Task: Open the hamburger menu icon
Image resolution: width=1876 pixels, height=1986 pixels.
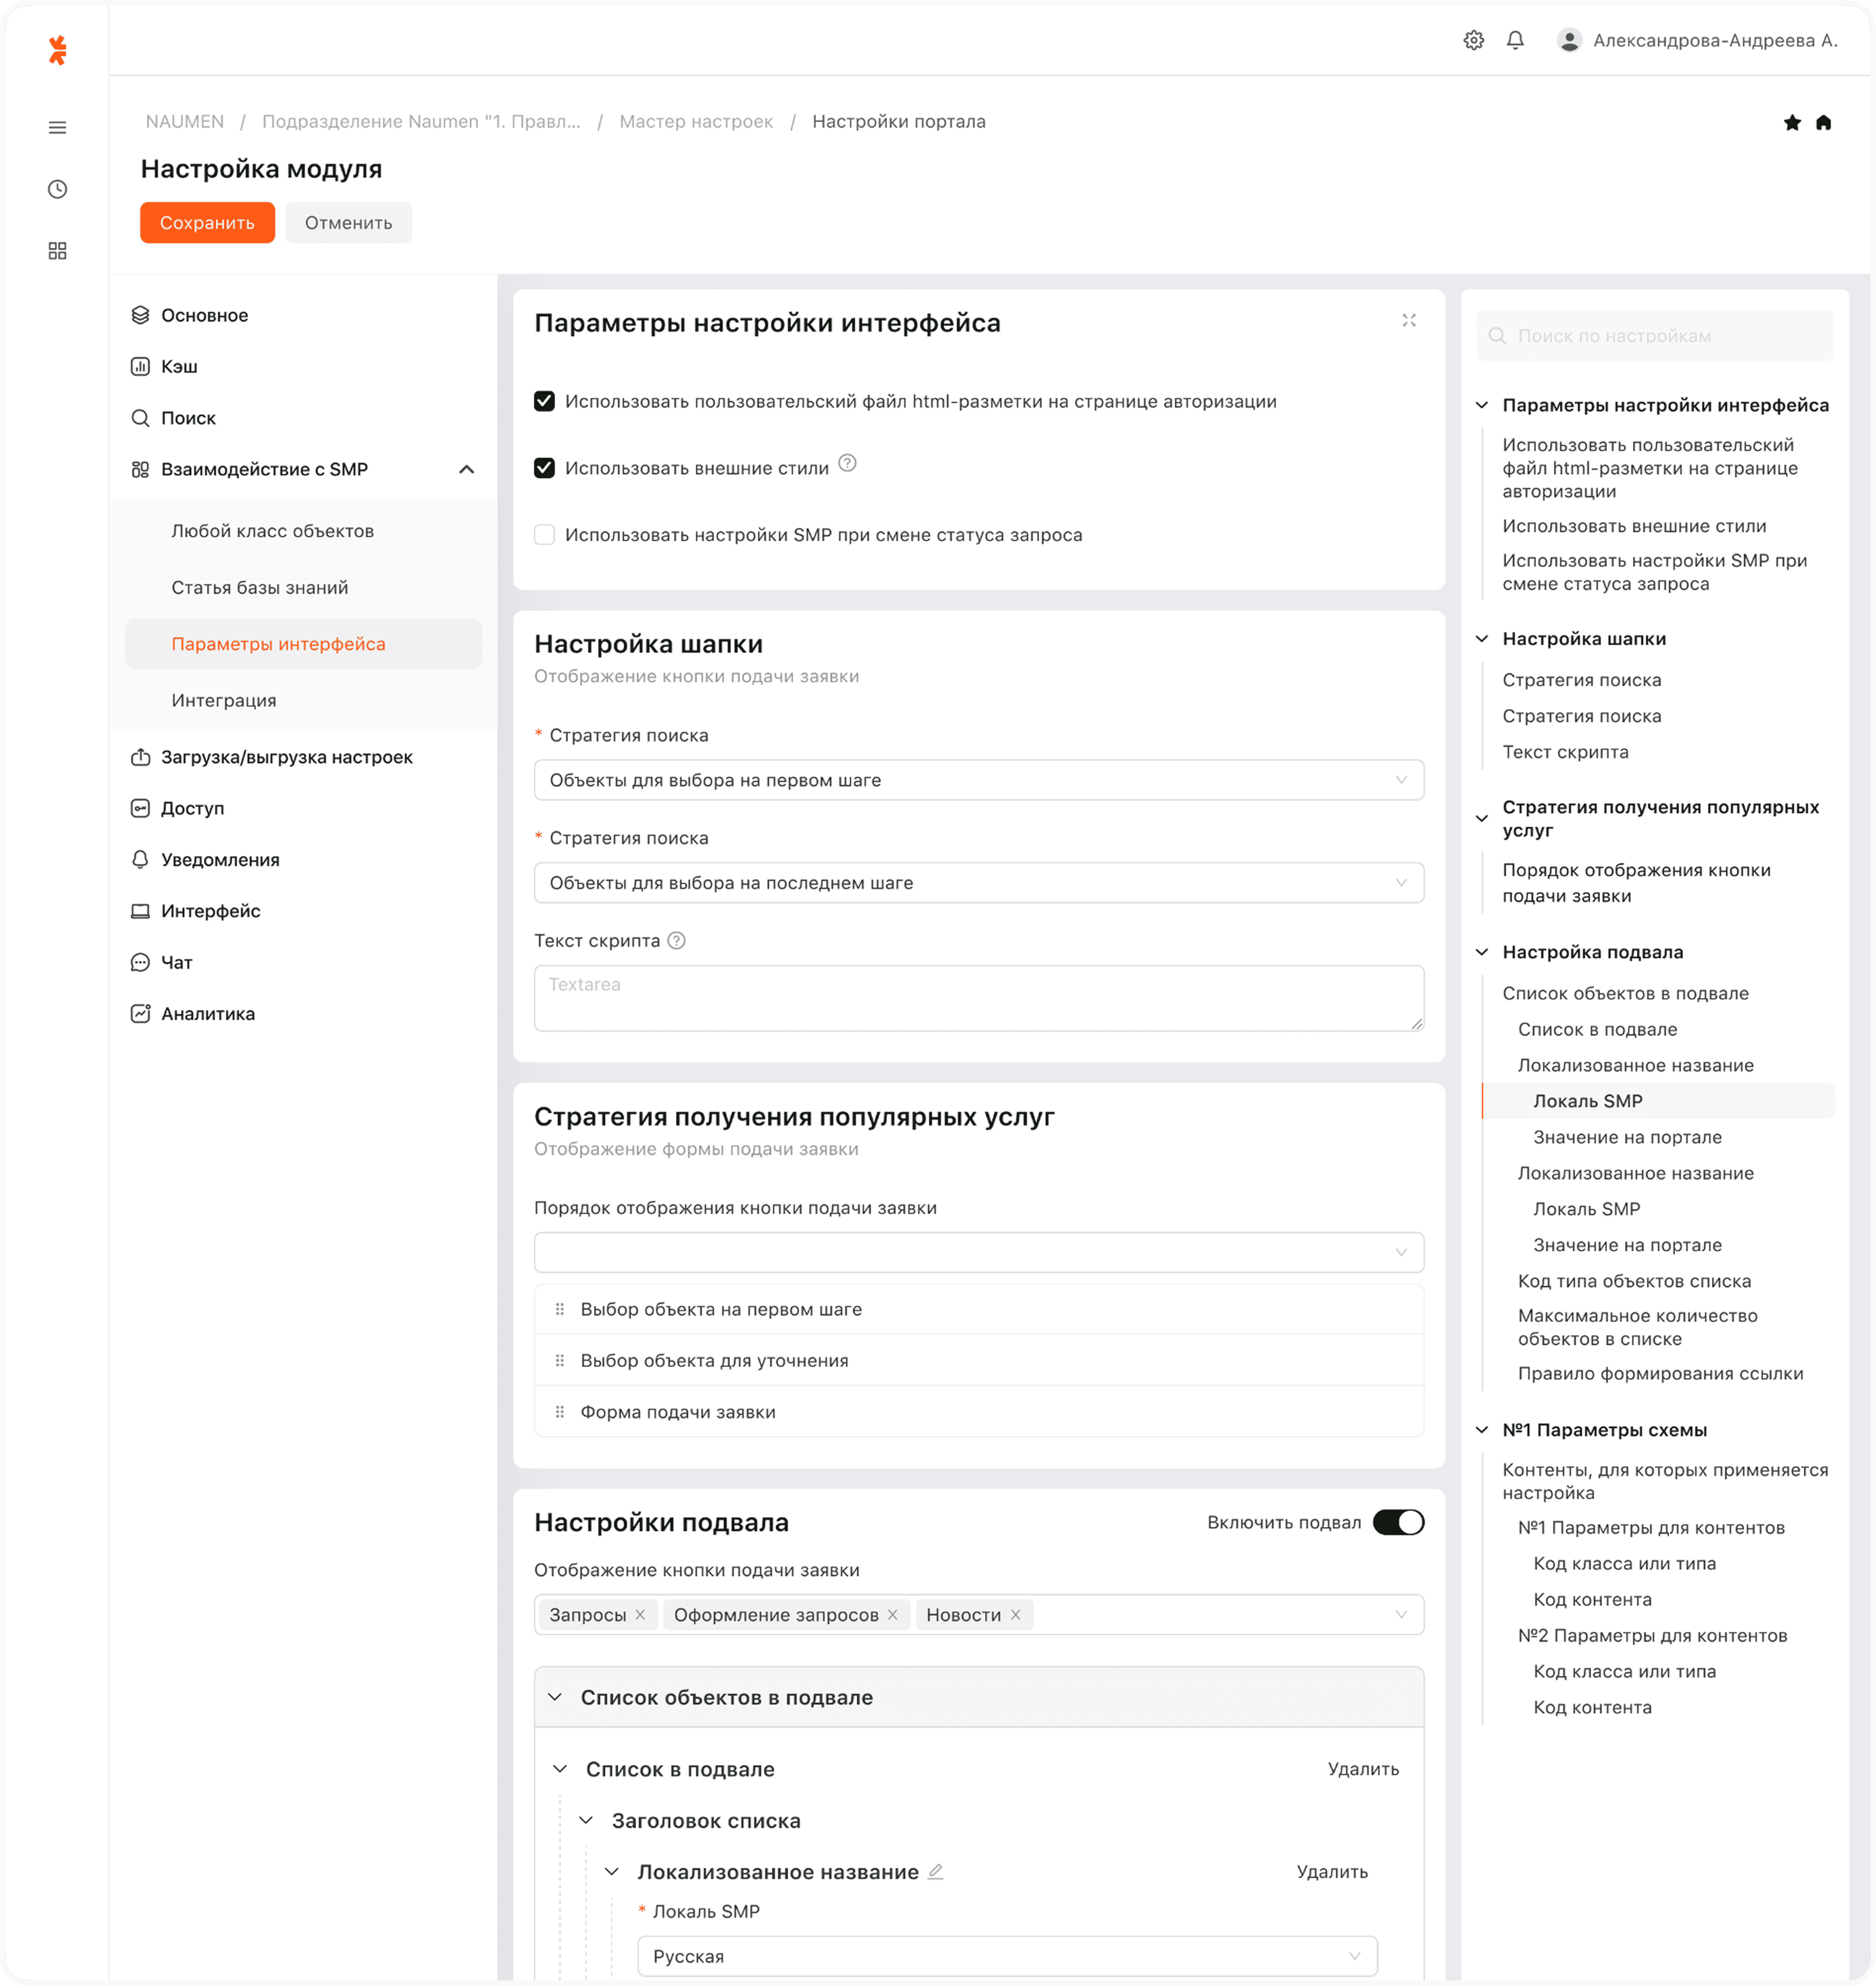Action: (x=57, y=127)
